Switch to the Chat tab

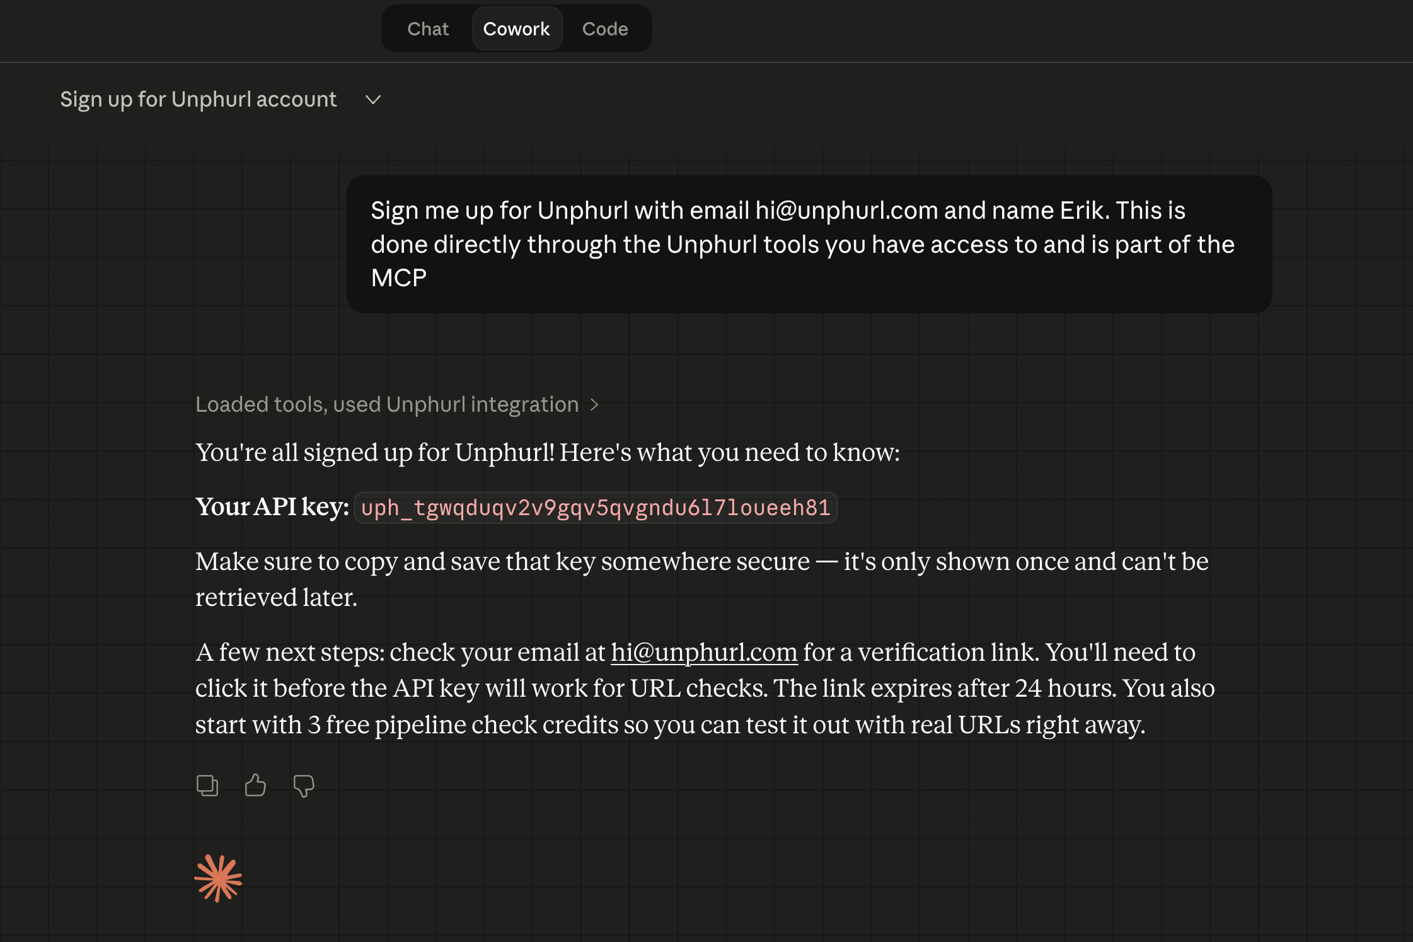pos(428,29)
